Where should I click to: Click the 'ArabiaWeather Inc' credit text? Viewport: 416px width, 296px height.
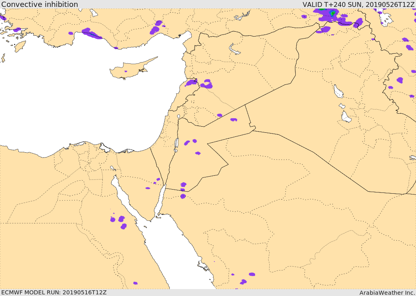click(387, 293)
